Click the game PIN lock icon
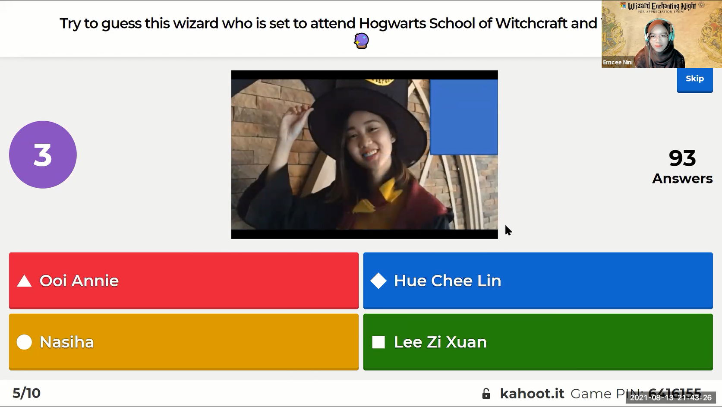Image resolution: width=722 pixels, height=407 pixels. (x=486, y=394)
